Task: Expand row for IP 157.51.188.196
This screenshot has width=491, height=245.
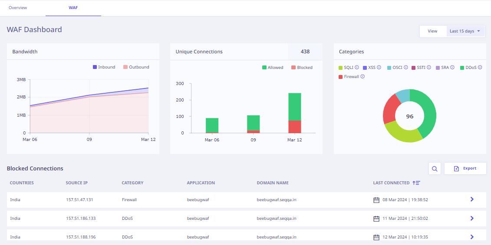Action: pos(472,237)
